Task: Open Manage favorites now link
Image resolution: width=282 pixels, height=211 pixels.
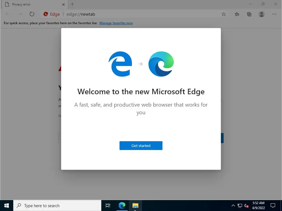Action: tap(116, 23)
